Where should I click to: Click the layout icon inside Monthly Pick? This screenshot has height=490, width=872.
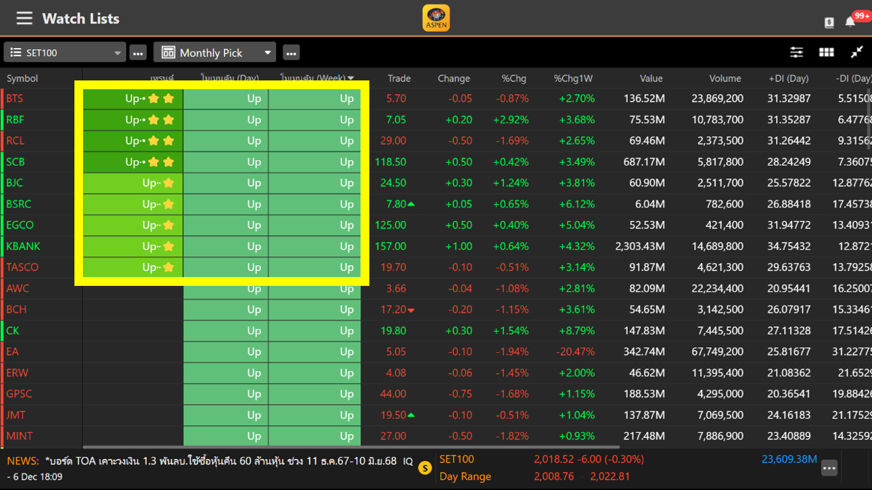pyautogui.click(x=168, y=53)
